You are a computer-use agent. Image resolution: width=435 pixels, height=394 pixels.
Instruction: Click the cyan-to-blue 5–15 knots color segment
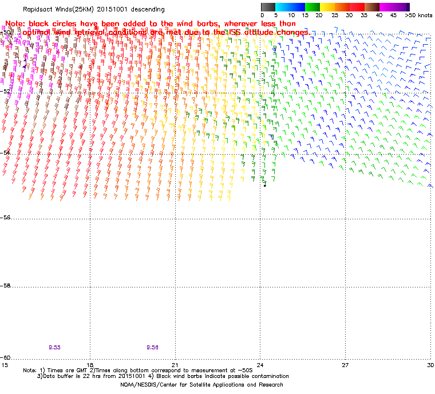(x=290, y=7)
